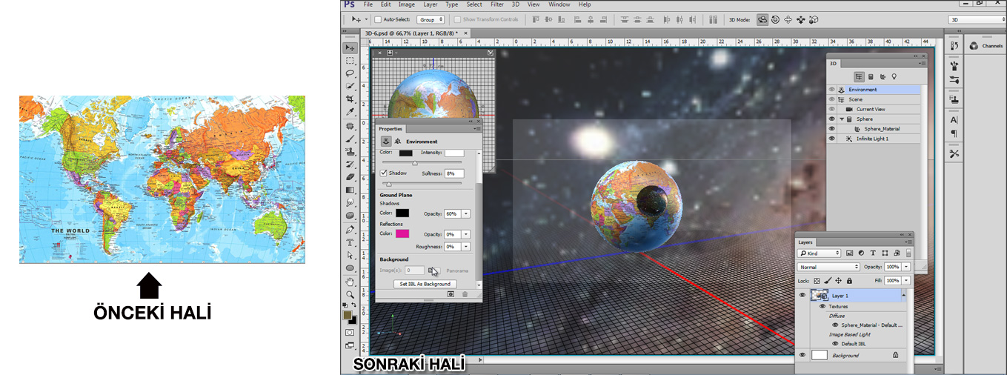Click the Roll 3D Object mode icon
The height and width of the screenshot is (375, 1007).
[x=775, y=19]
